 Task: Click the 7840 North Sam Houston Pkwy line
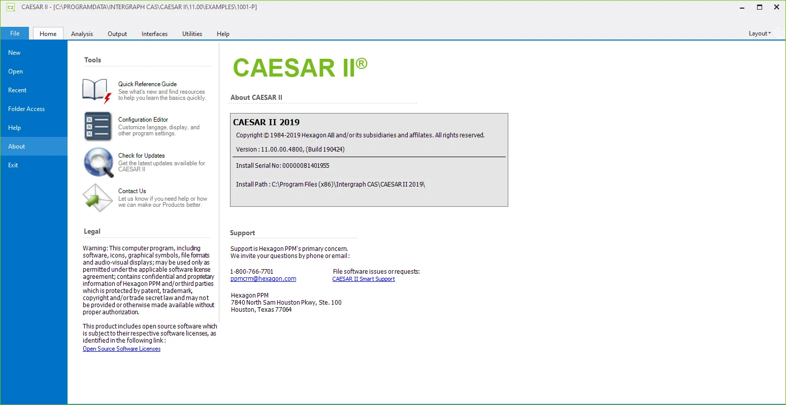[x=286, y=303]
